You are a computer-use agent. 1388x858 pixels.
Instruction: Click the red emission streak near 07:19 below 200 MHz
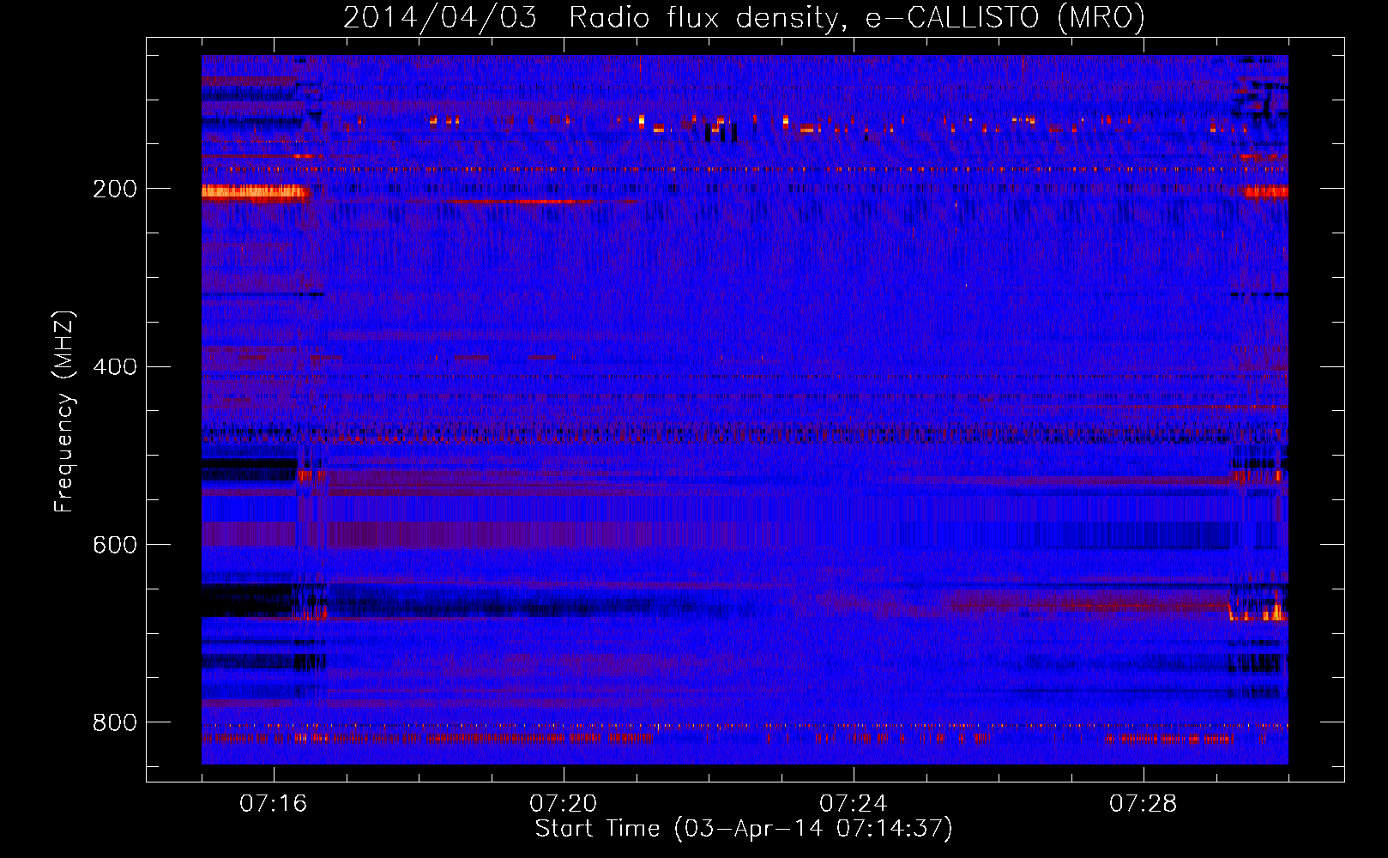[519, 202]
